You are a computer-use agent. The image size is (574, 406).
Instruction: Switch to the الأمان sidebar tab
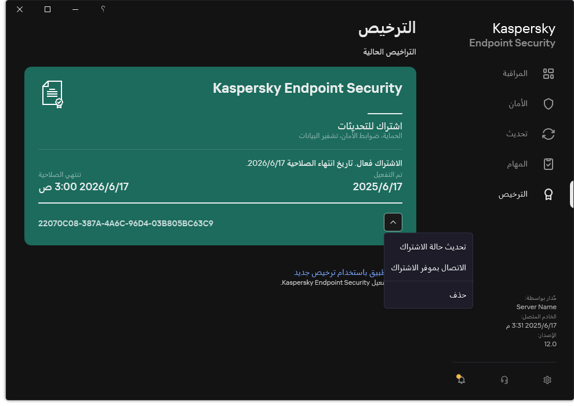click(518, 104)
